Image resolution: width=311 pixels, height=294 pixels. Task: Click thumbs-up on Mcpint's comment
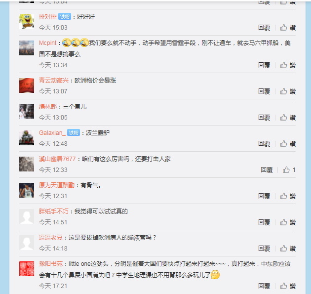click(x=288, y=65)
